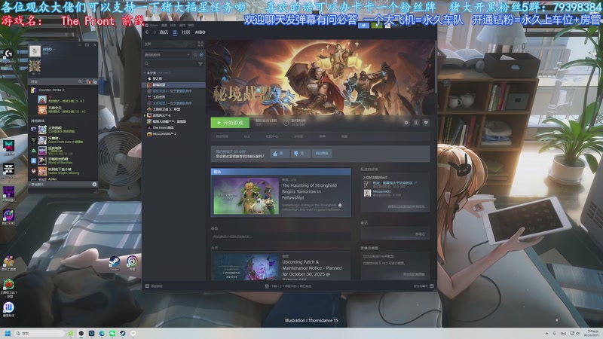
Task: Open the 商店 store tab in Steam
Action: [164, 32]
